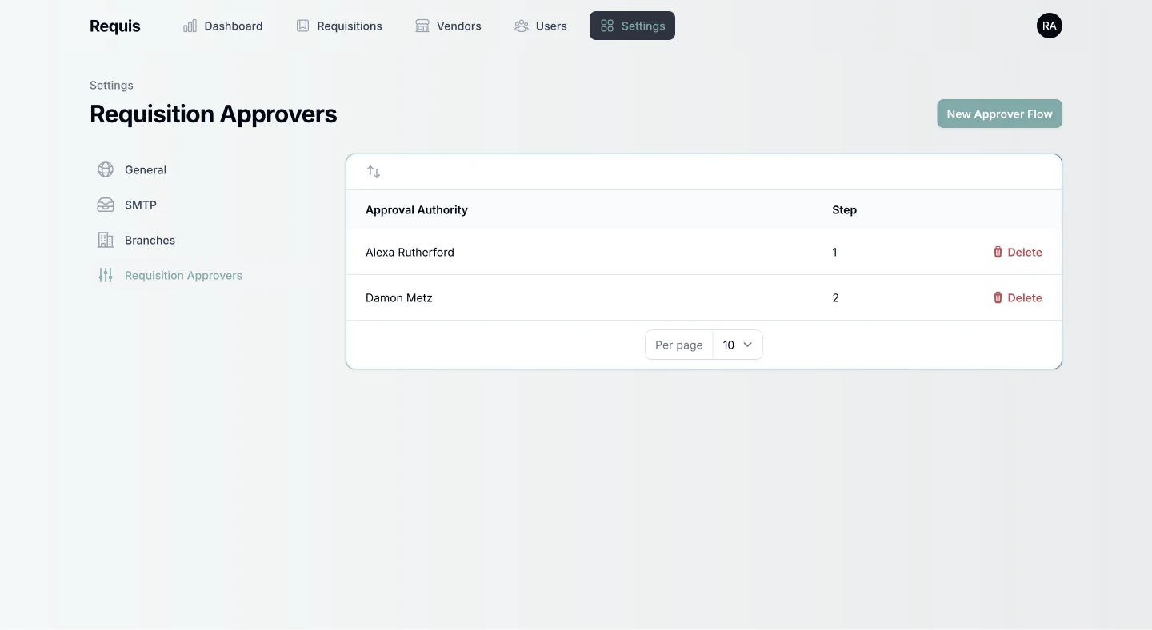Select the Damon Metz cell
This screenshot has width=1152, height=630.
[x=399, y=297]
